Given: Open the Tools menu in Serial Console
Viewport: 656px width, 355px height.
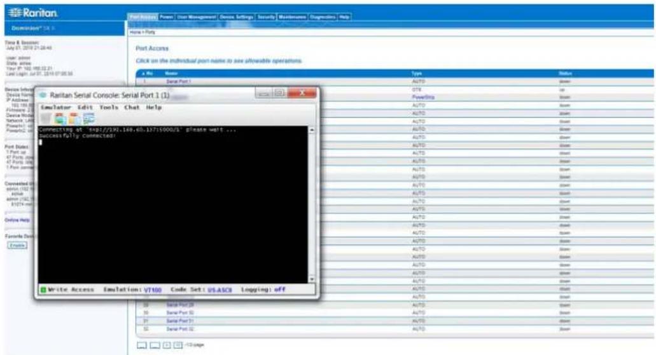Looking at the screenshot, I should pos(109,107).
